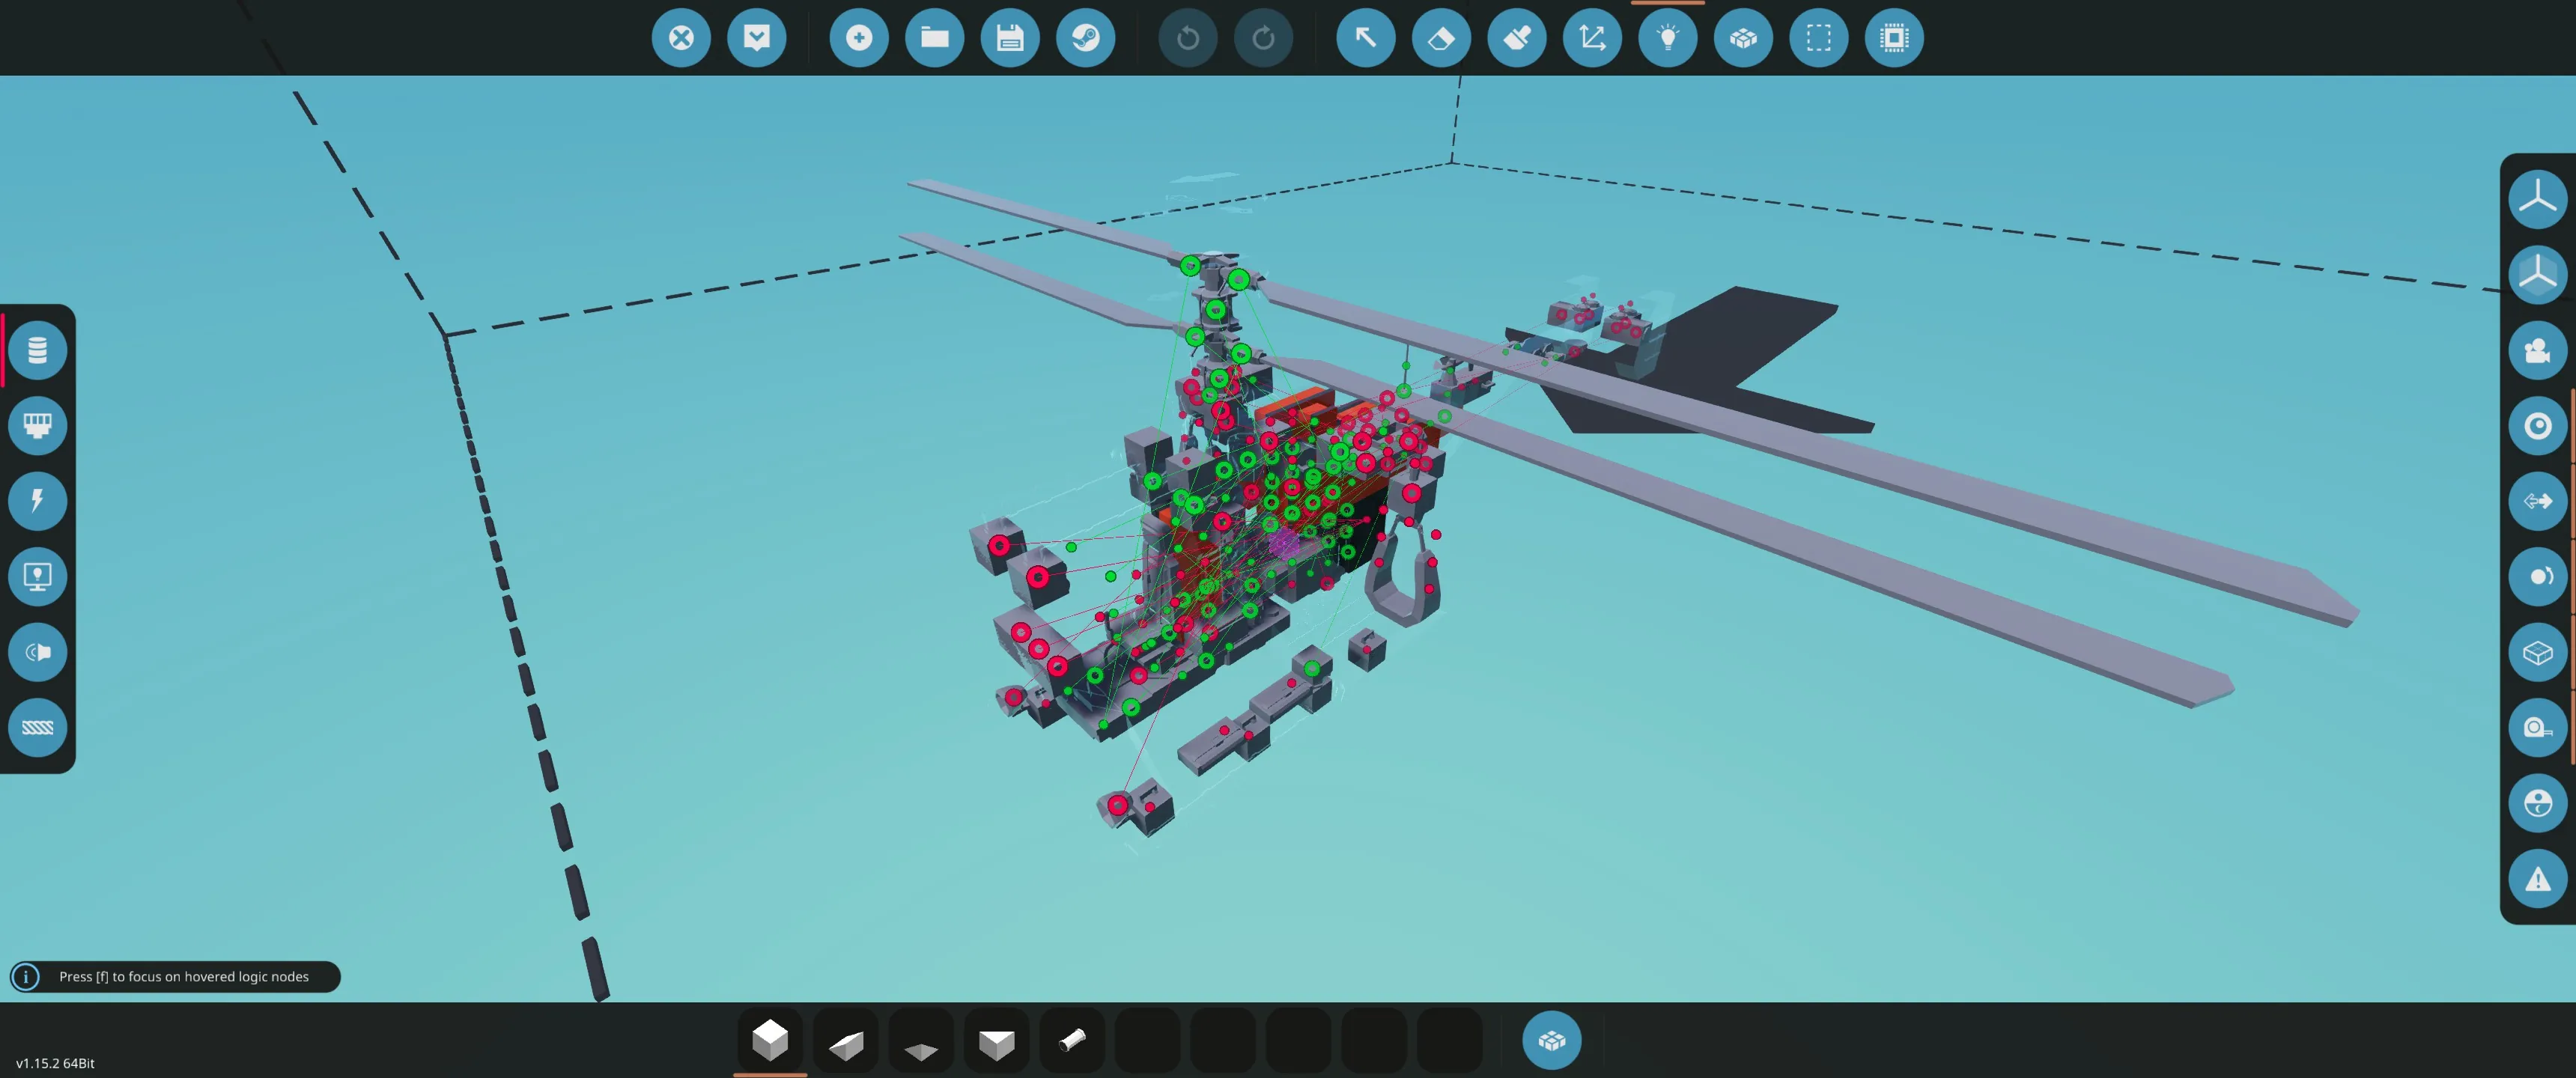The image size is (2576, 1078).
Task: Select the eraser delete tool
Action: pos(1441,38)
